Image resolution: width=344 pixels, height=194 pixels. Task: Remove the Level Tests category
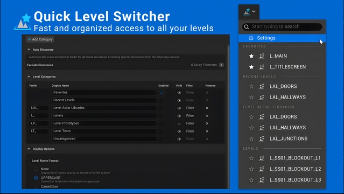click(207, 131)
